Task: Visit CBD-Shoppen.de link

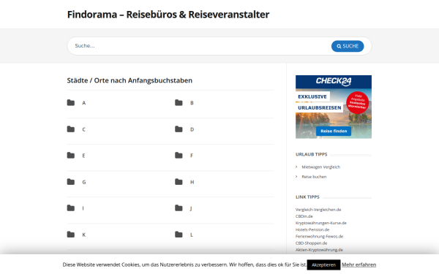Action: (312, 243)
